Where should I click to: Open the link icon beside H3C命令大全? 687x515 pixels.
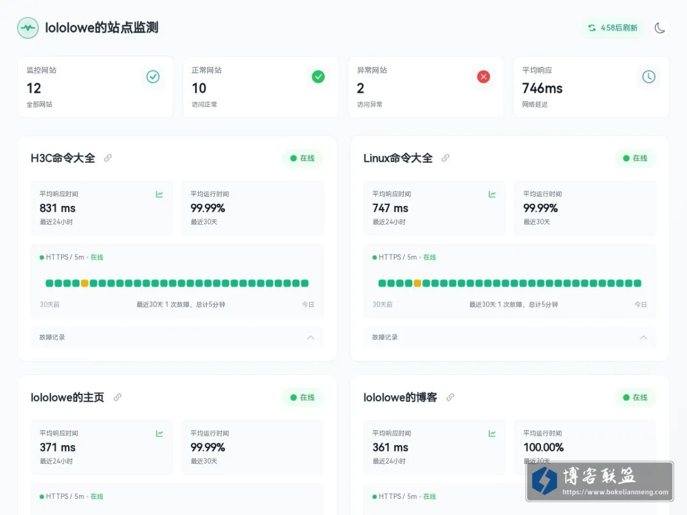108,159
